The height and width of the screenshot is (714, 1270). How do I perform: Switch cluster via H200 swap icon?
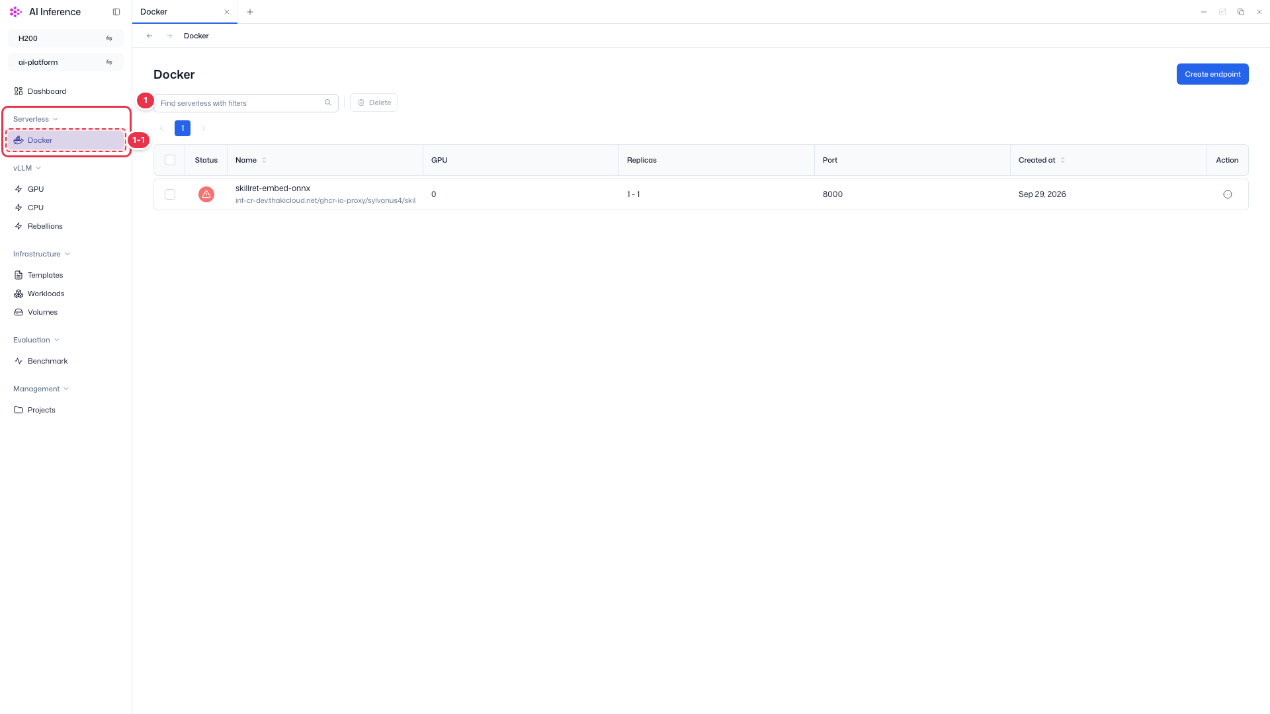tap(109, 38)
